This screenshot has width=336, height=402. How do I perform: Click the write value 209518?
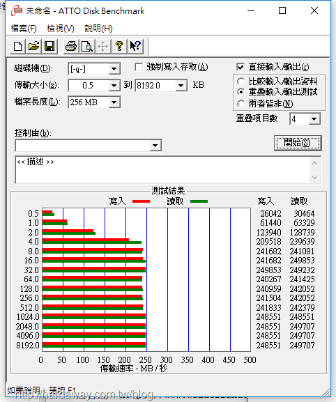[268, 242]
